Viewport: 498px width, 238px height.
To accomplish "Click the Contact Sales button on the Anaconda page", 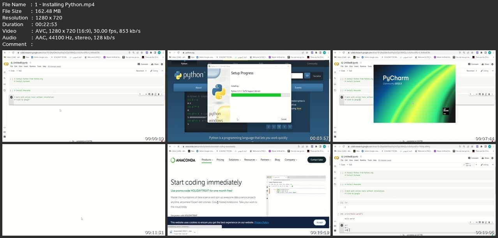I will (317, 160).
